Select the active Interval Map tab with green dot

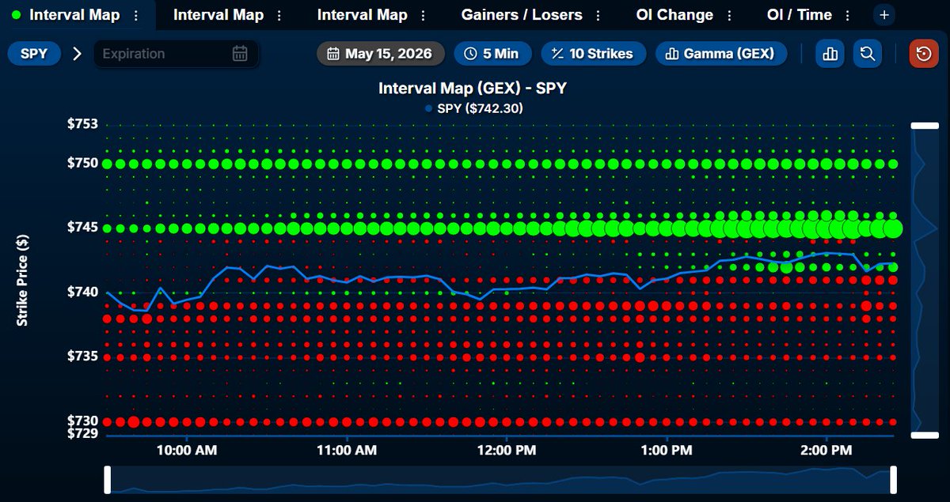point(77,14)
